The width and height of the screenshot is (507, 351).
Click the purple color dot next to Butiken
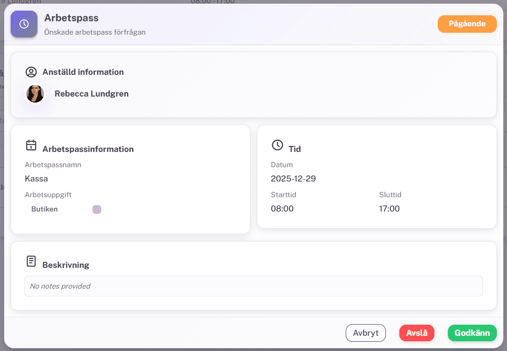(x=97, y=209)
